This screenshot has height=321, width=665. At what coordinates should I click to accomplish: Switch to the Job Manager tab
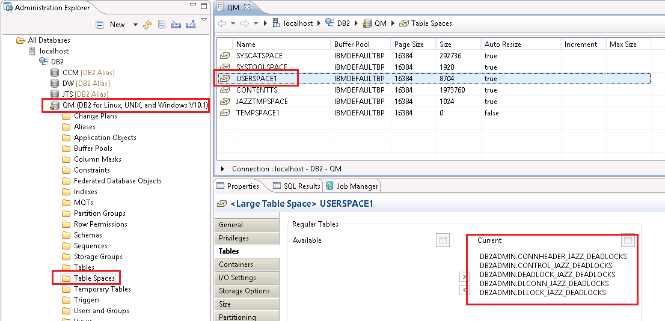tap(352, 186)
